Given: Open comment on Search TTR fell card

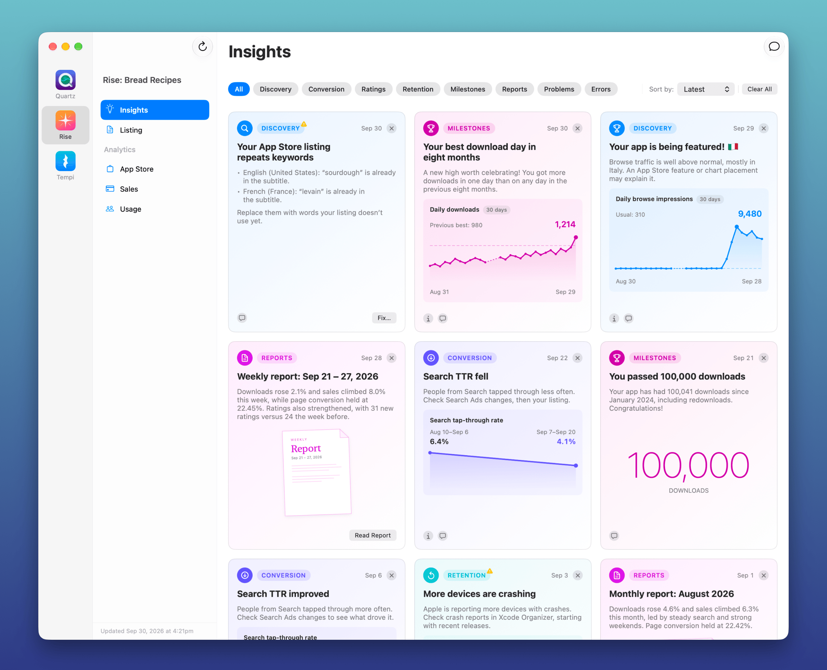Looking at the screenshot, I should (x=443, y=536).
